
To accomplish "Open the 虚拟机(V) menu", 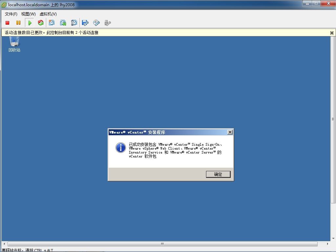I will coord(48,14).
